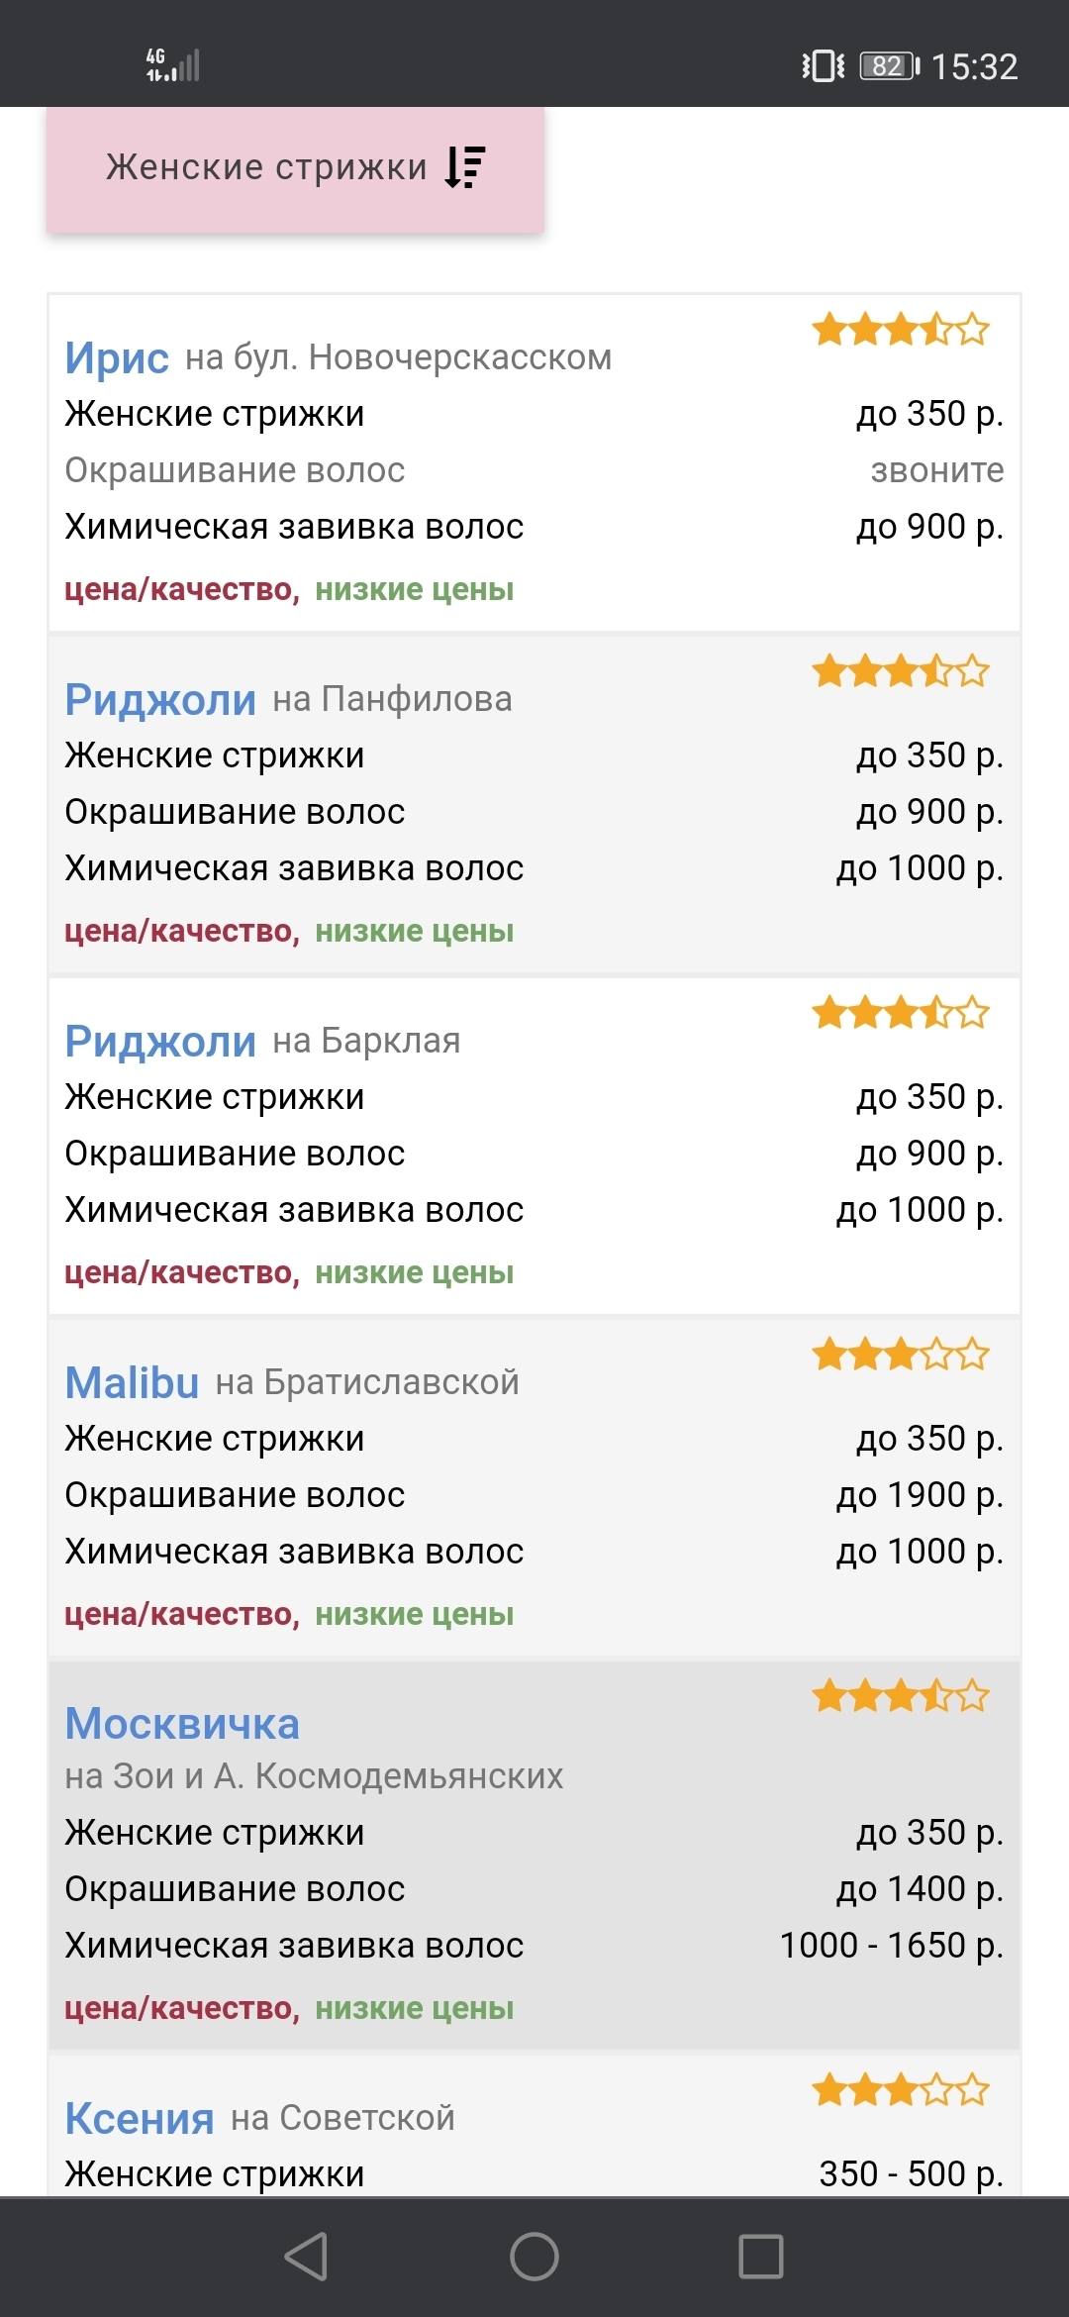This screenshot has height=2317, width=1069.
Task: Open the Ирис salon link
Action: tap(117, 357)
